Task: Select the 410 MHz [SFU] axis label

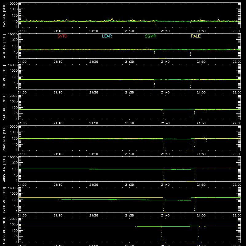Action: 4,46
